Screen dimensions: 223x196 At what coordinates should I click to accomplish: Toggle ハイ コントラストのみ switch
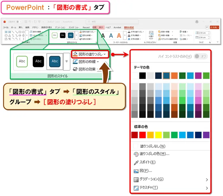201,56
